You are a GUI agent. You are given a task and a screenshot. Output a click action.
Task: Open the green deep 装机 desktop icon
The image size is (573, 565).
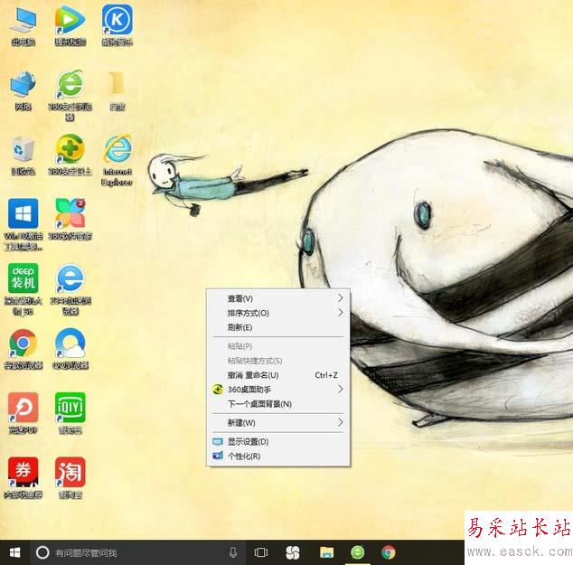(x=23, y=278)
